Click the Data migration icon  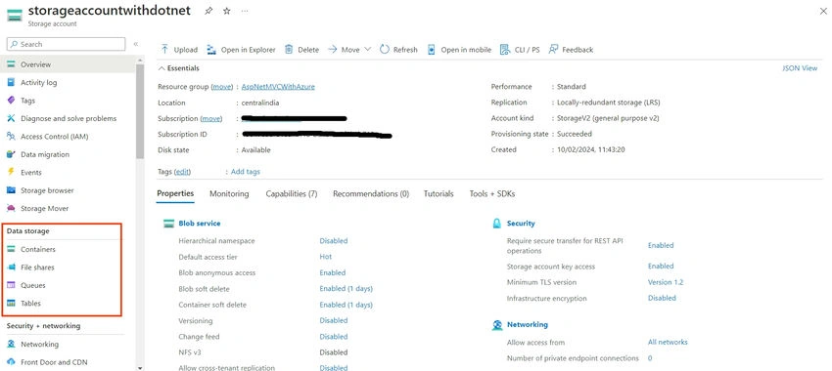(11, 154)
